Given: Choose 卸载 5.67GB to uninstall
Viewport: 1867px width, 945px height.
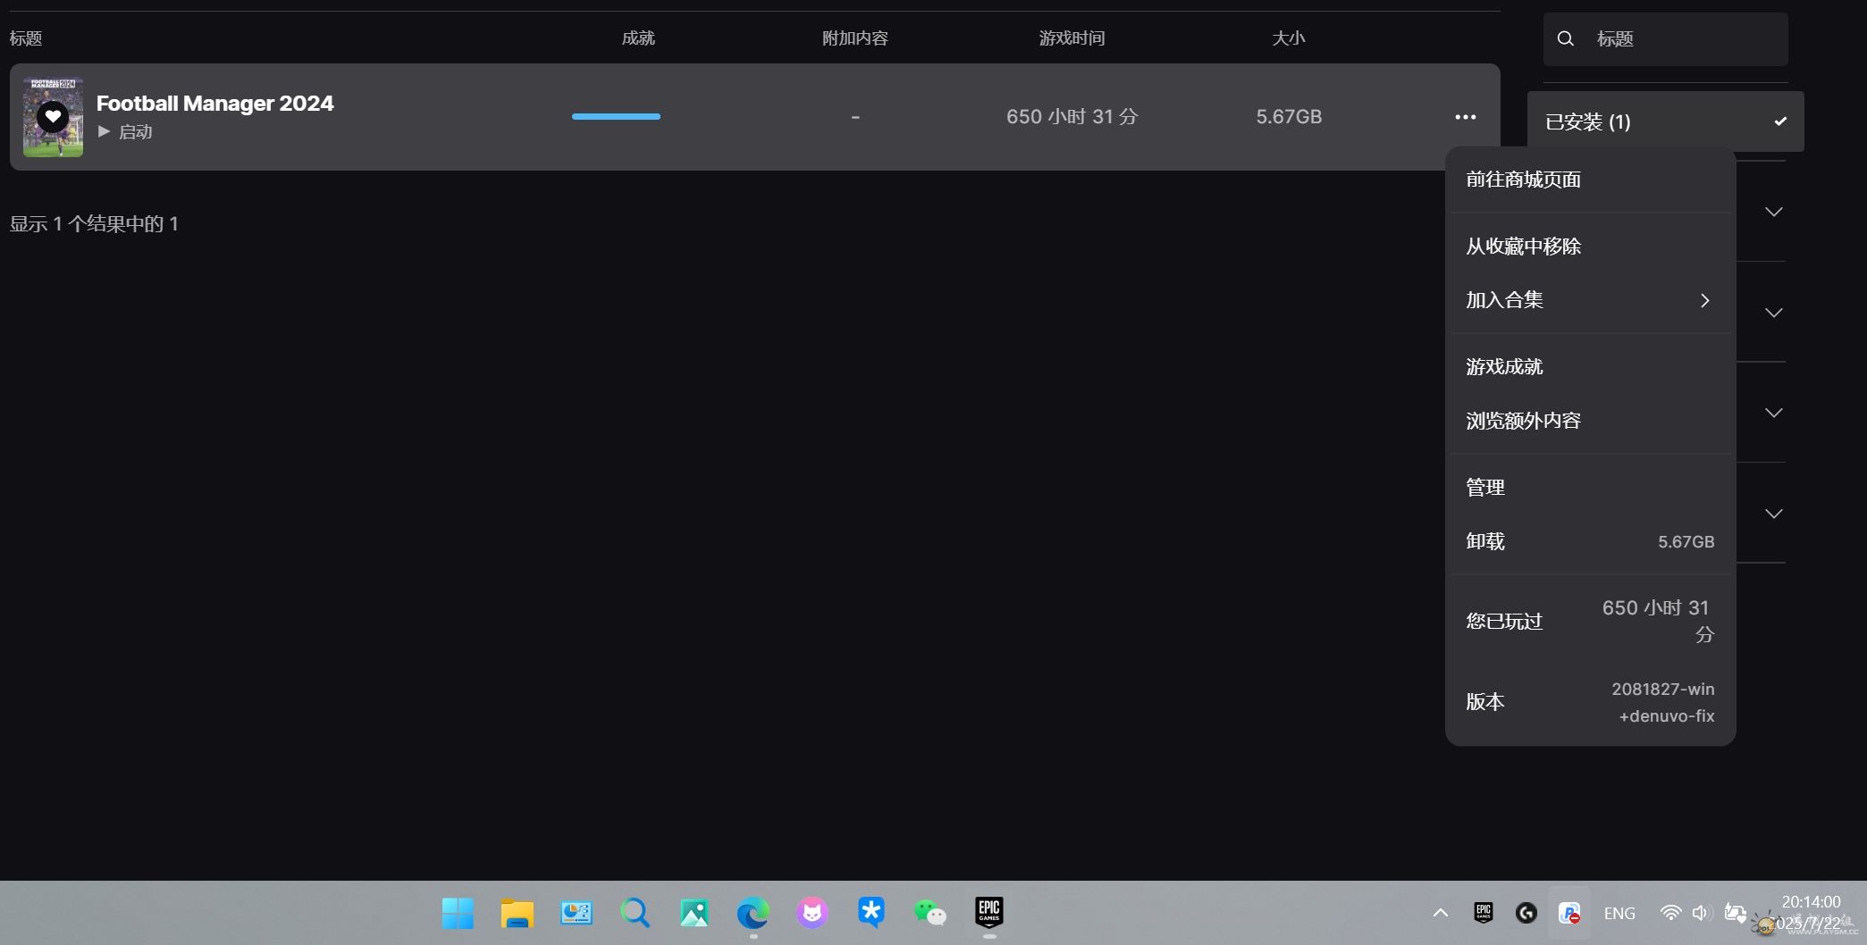Looking at the screenshot, I should tap(1590, 541).
